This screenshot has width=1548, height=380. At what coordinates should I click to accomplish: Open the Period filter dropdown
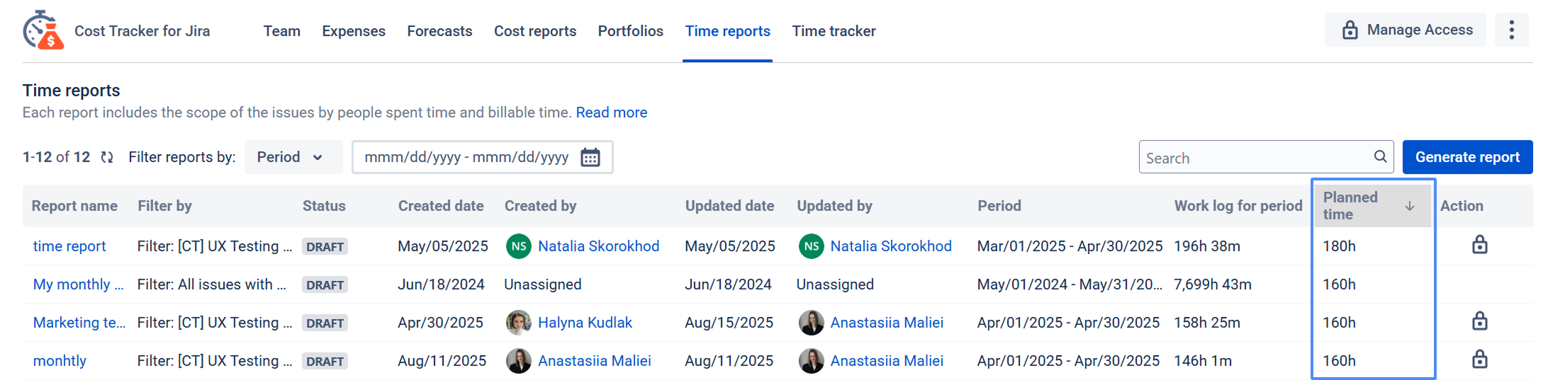[x=290, y=157]
